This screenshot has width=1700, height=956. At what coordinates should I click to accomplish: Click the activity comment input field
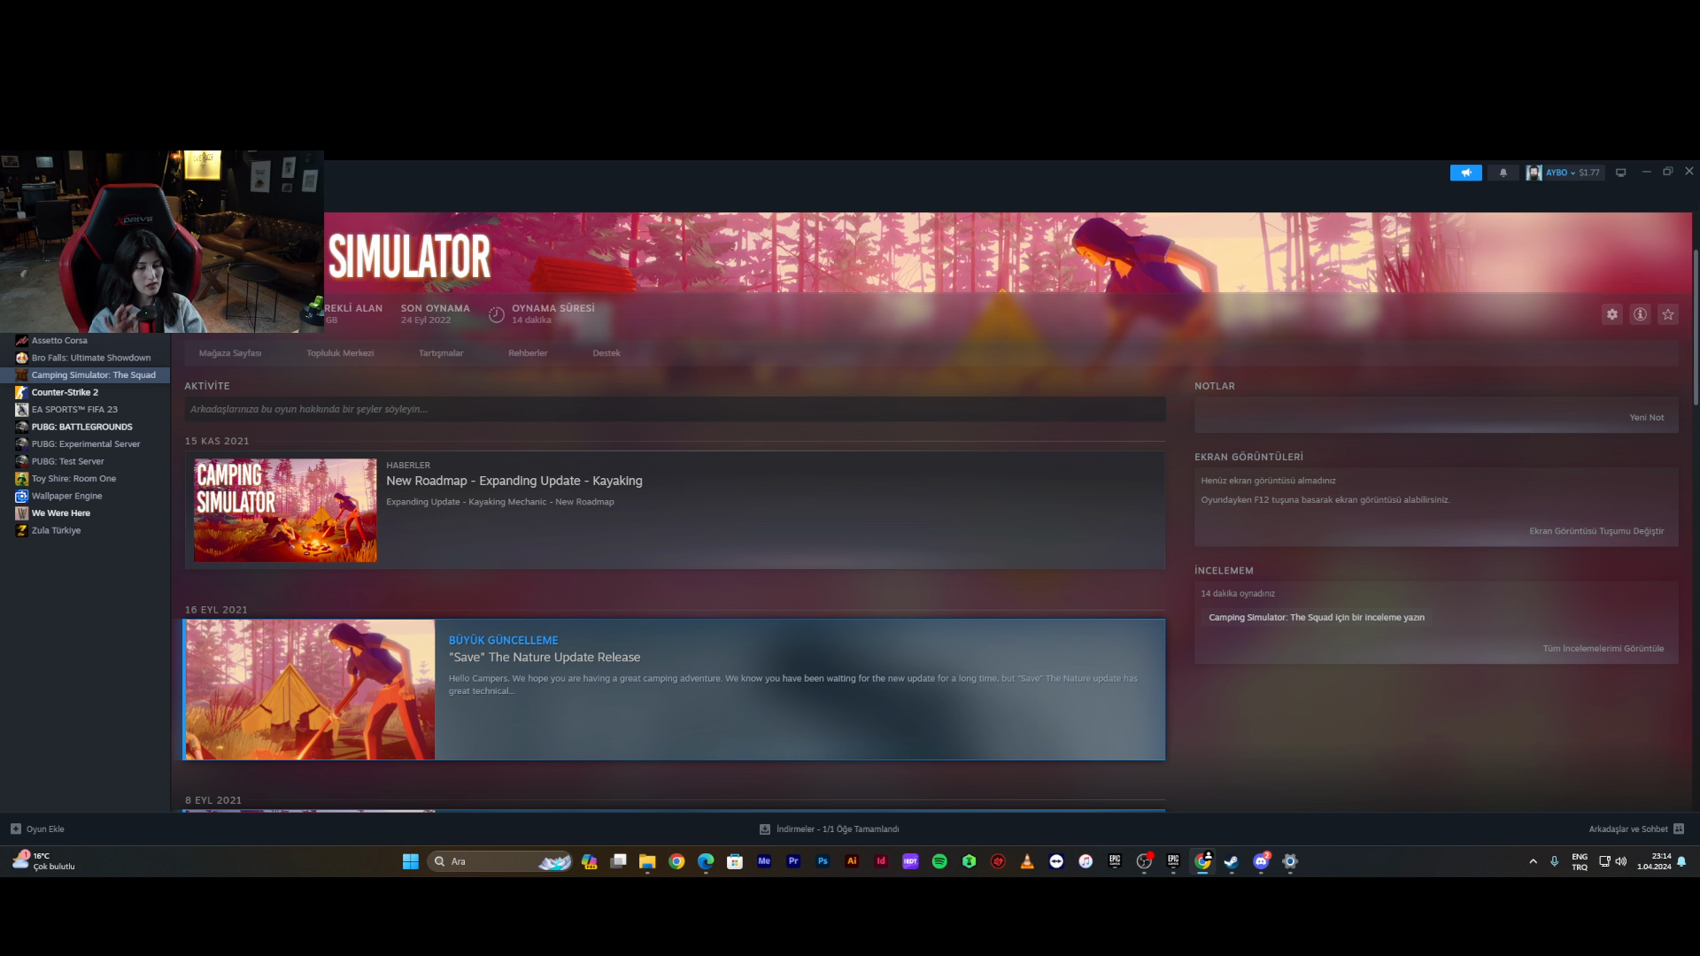pyautogui.click(x=675, y=409)
